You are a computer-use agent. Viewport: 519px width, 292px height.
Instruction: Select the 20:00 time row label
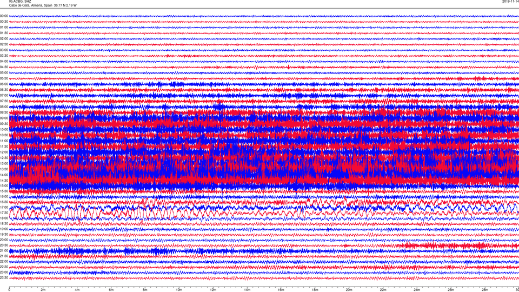point(4,240)
